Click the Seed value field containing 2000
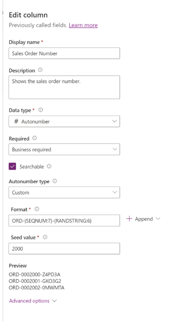Viewport: 175px width, 321px height. 64,248
